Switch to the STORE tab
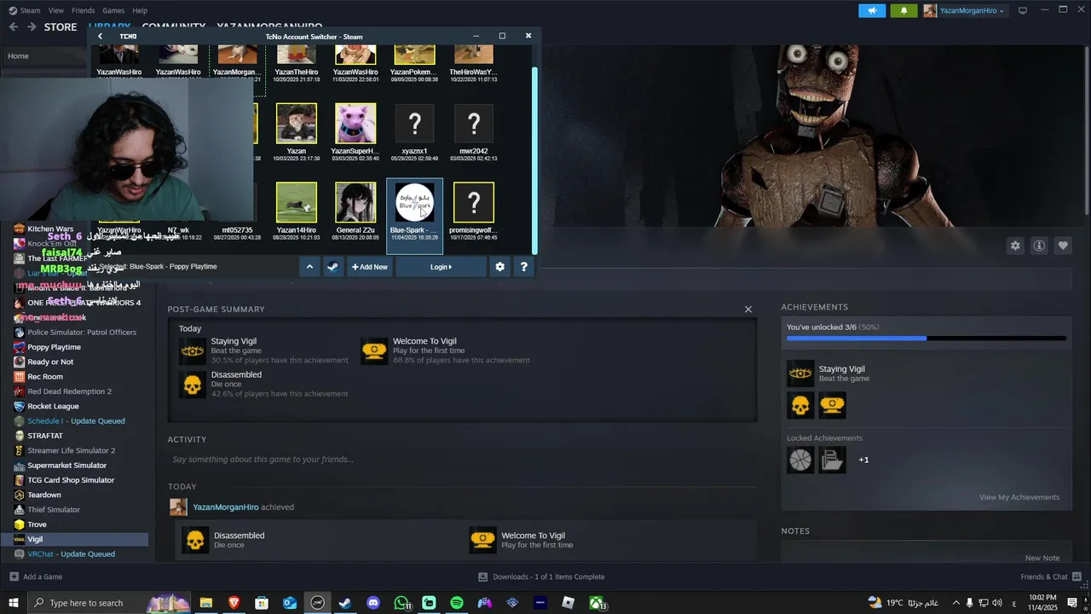This screenshot has width=1091, height=614. click(x=61, y=26)
